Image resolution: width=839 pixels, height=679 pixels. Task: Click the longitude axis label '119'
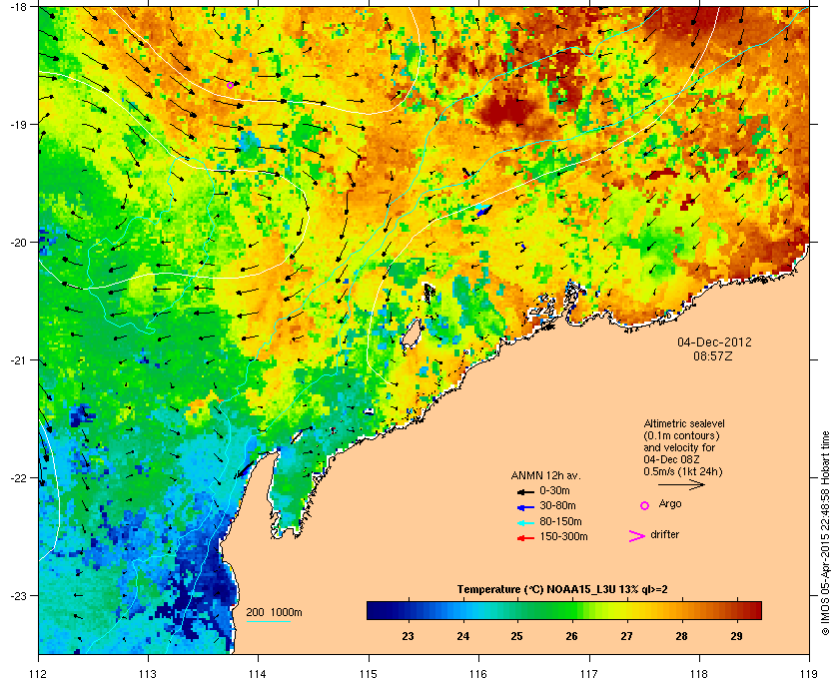(x=809, y=674)
